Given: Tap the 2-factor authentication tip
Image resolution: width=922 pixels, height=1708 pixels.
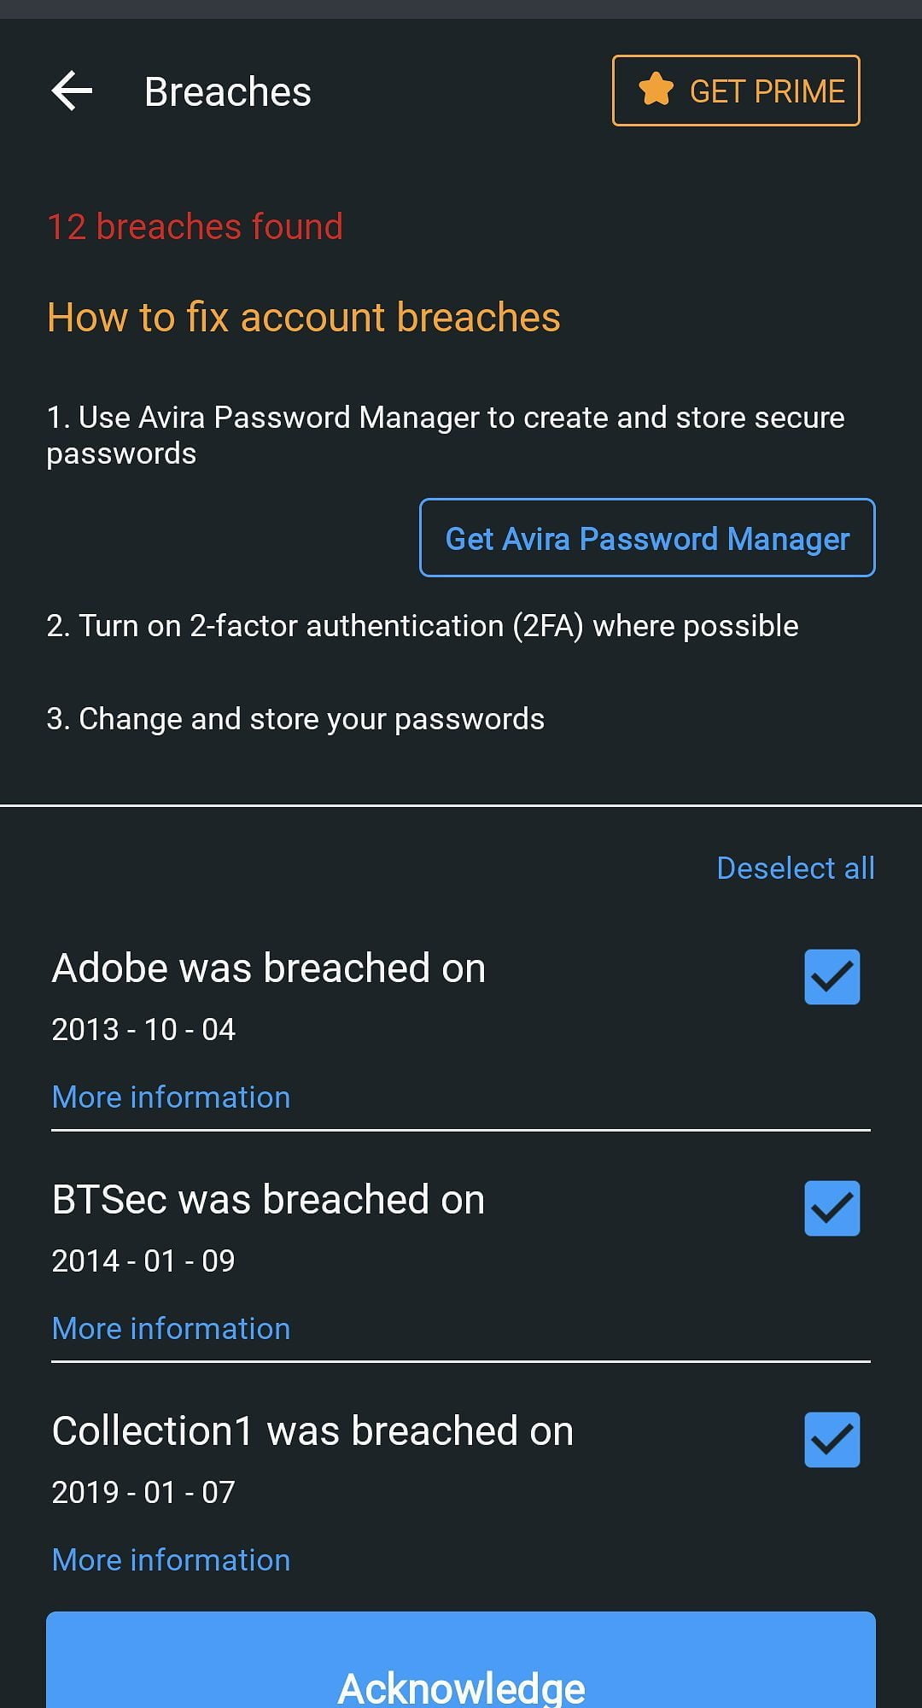Looking at the screenshot, I should pyautogui.click(x=422, y=626).
